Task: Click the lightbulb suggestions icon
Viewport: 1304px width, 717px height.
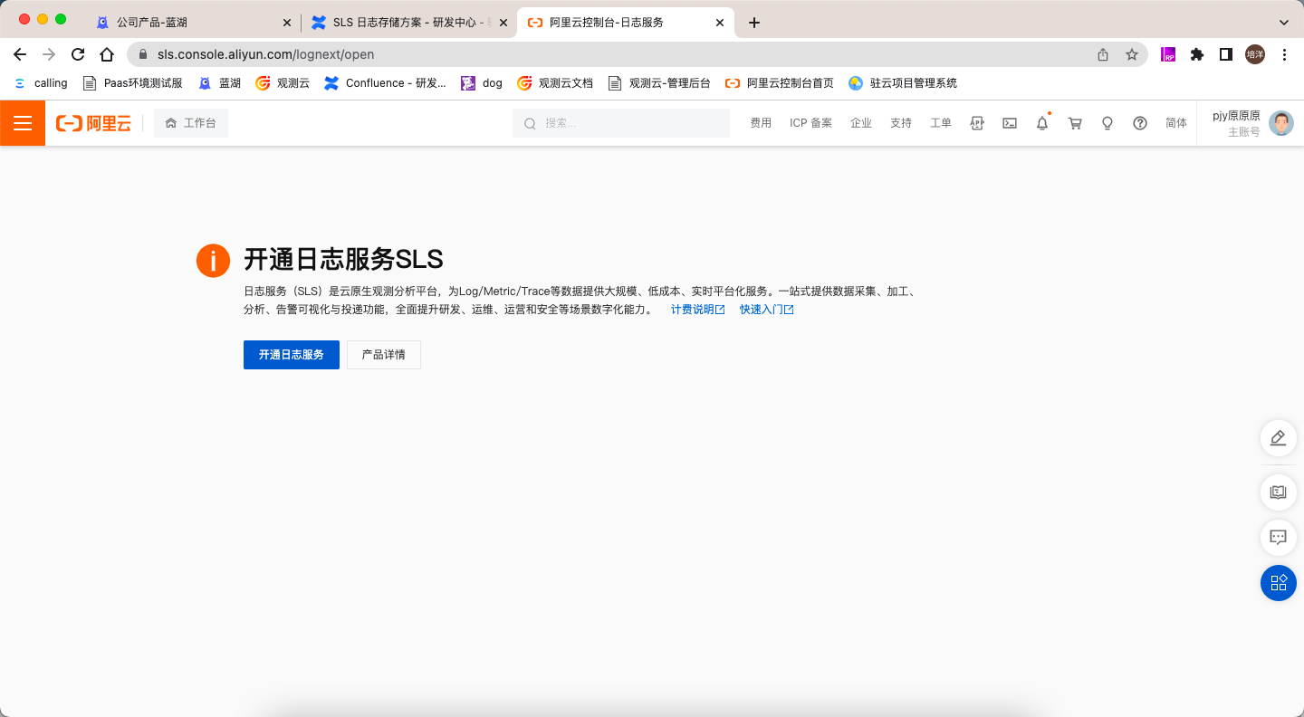Action: (1107, 123)
